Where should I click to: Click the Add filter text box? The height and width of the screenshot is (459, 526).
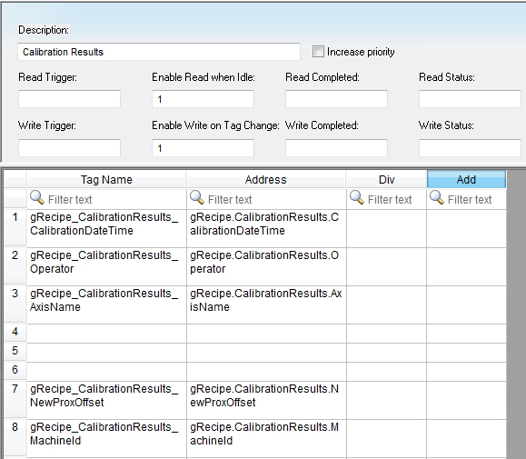coord(466,200)
